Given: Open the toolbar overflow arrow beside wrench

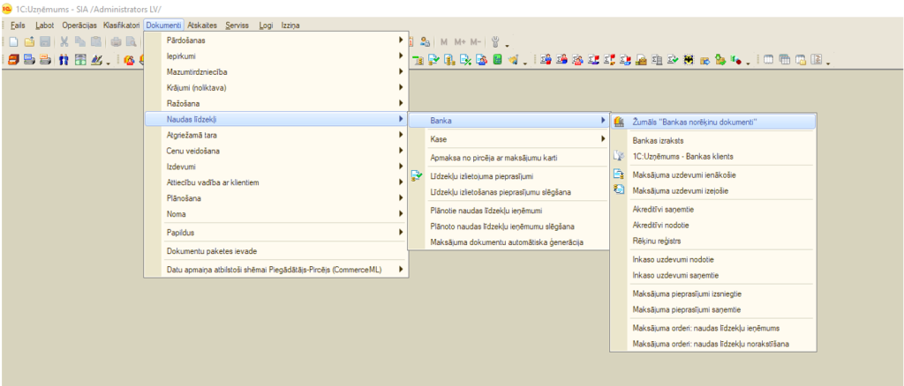Looking at the screenshot, I should [508, 44].
